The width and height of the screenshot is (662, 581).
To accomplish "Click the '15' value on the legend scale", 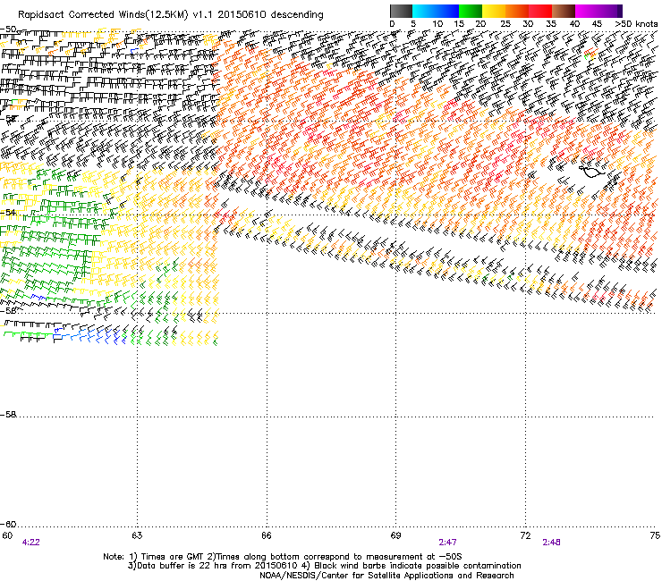I will (x=459, y=24).
